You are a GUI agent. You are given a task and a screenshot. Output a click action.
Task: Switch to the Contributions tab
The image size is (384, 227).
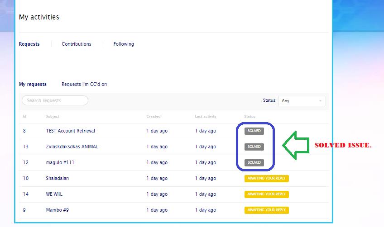click(x=77, y=44)
